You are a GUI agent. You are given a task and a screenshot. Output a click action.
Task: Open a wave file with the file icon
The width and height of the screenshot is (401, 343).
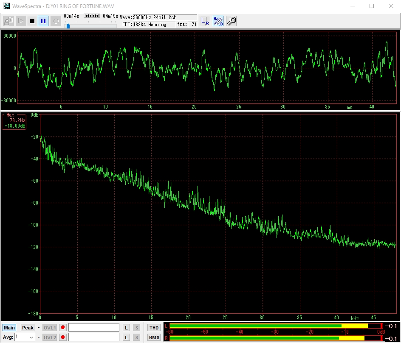point(8,21)
